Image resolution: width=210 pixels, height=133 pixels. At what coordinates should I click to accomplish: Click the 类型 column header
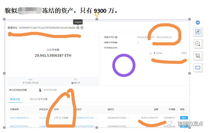182,109
